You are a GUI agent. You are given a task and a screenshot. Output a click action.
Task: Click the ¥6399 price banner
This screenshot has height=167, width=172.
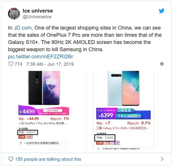(x=123, y=114)
